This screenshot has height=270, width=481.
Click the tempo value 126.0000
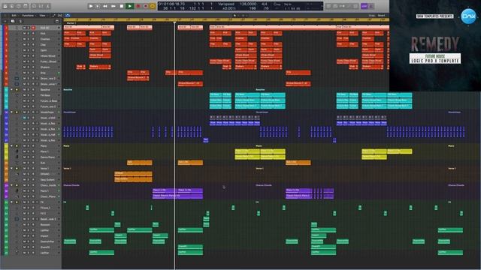pyautogui.click(x=248, y=4)
